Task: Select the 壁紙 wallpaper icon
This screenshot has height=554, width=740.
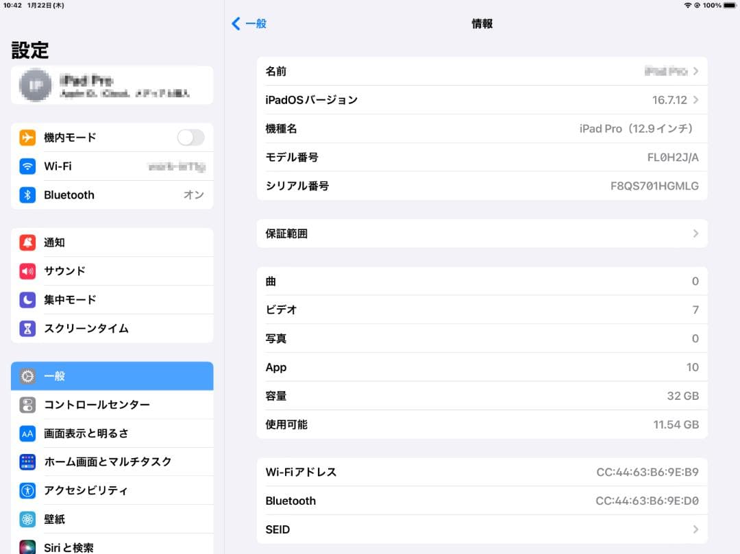Action: (27, 519)
